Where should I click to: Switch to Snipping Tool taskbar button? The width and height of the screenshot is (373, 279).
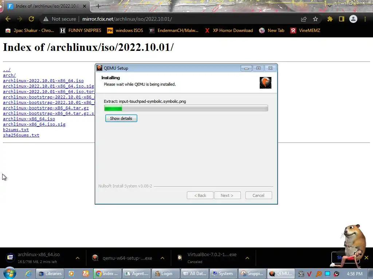coord(252,274)
